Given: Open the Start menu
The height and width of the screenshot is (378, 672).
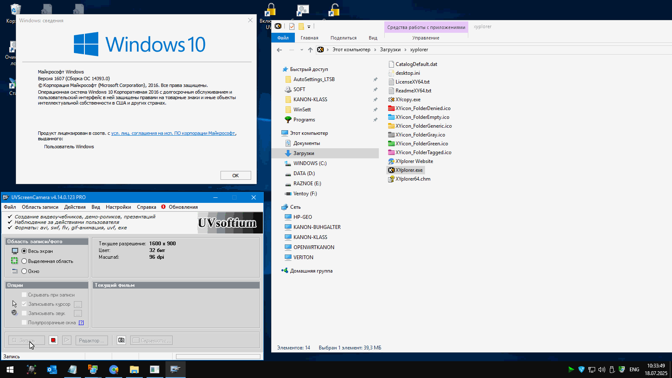Looking at the screenshot, I should pos(10,370).
